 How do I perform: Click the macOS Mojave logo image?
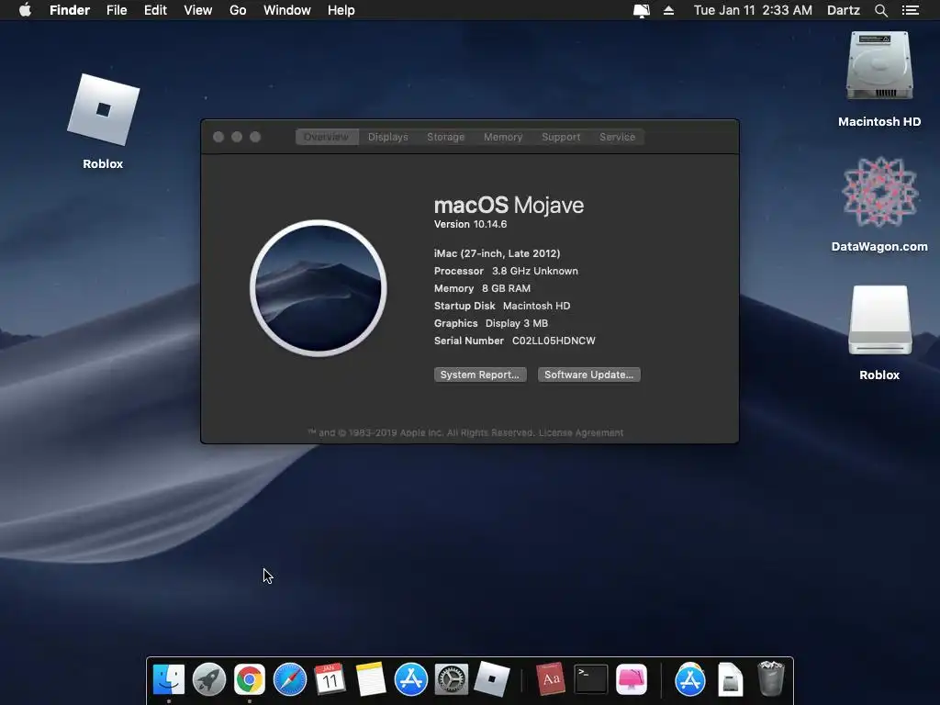coord(319,288)
